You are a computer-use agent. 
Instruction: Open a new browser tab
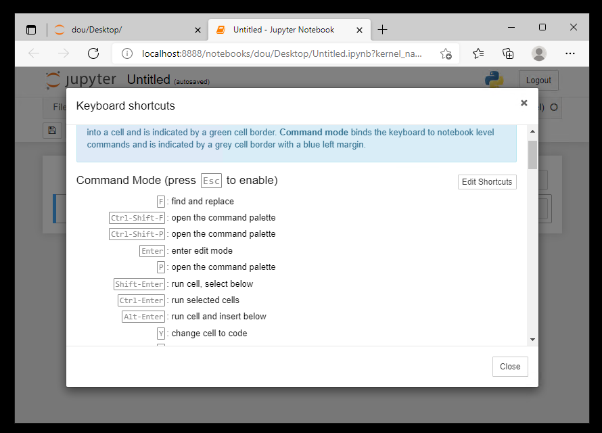click(x=382, y=29)
